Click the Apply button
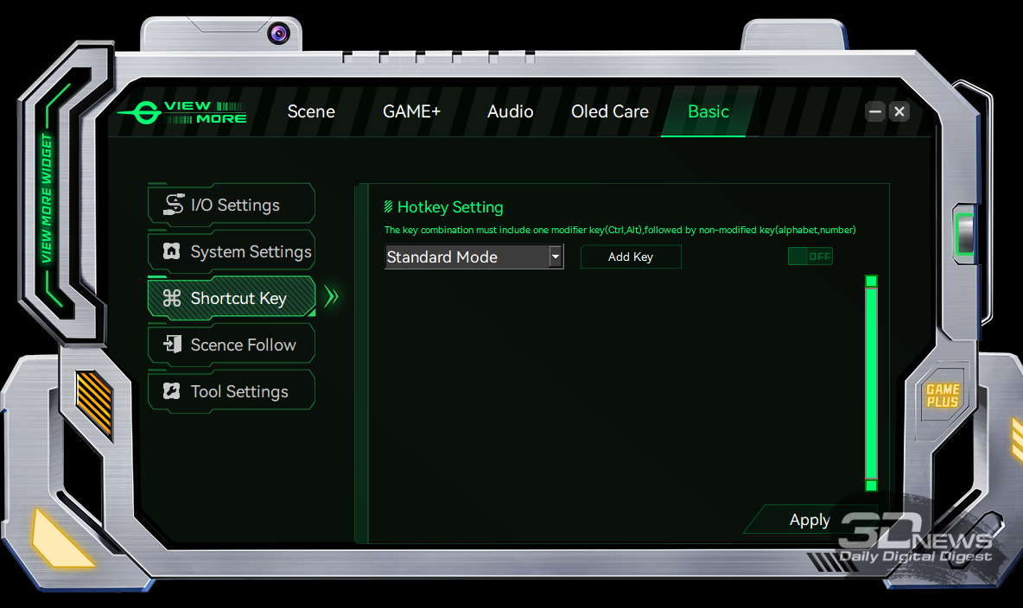 pos(810,520)
